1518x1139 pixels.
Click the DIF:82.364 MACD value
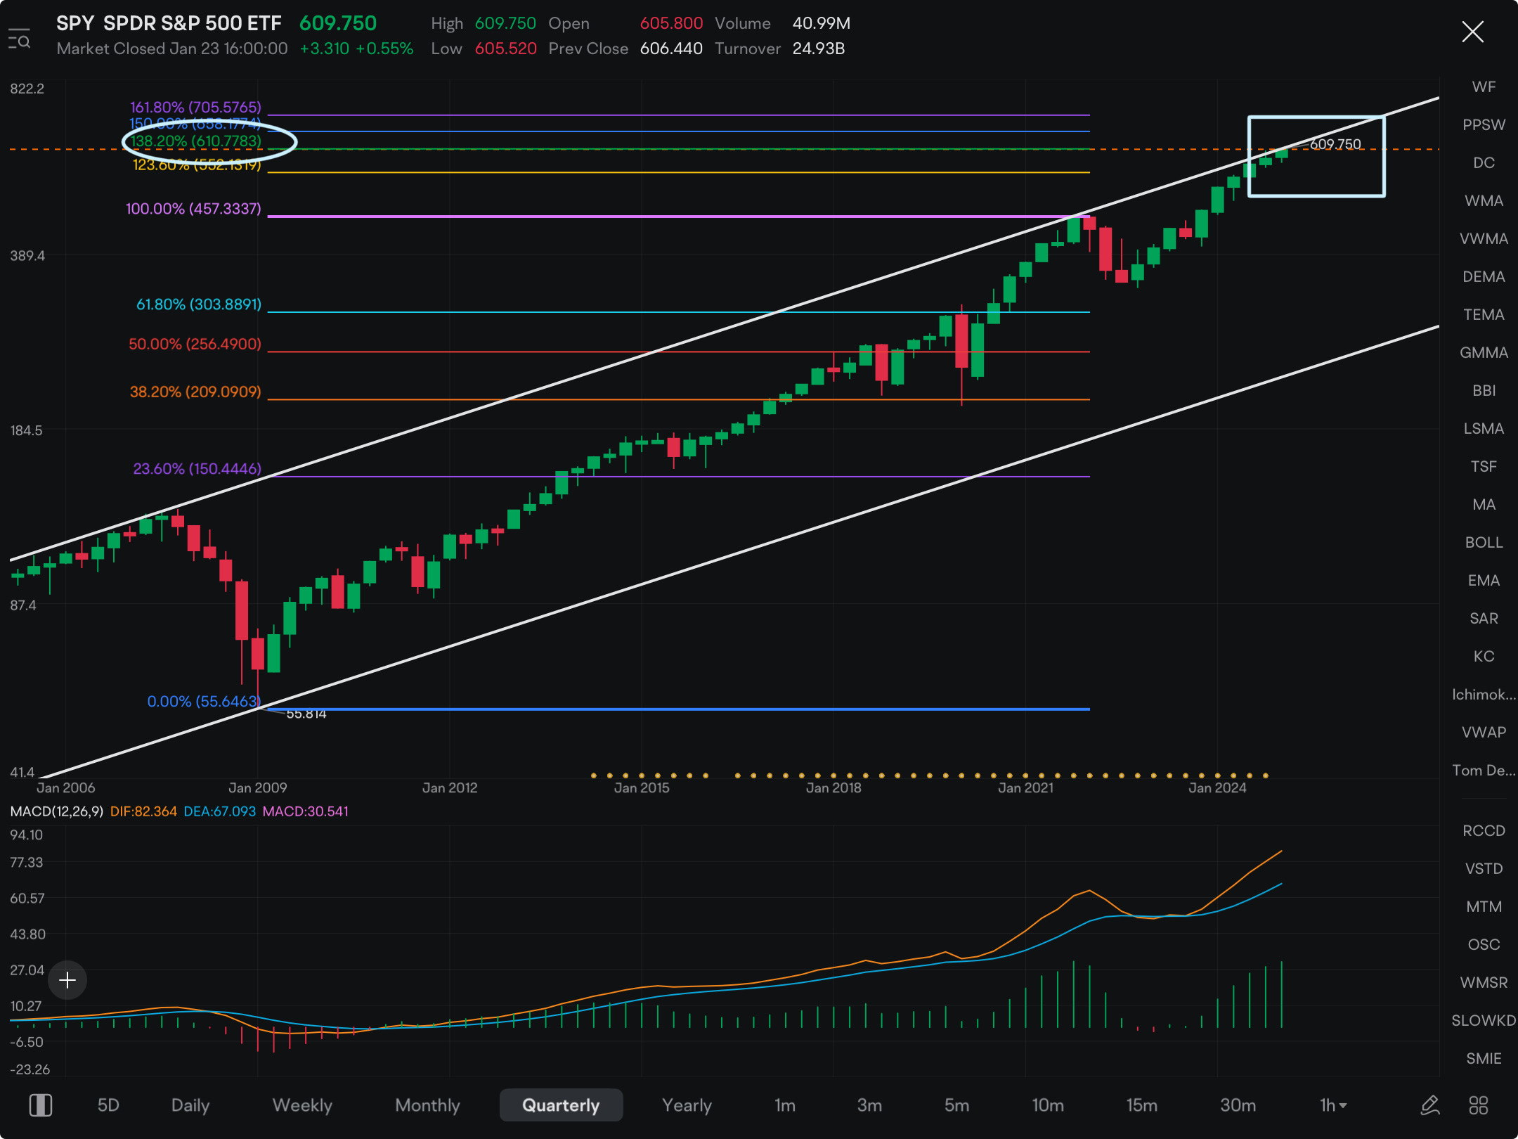point(143,811)
